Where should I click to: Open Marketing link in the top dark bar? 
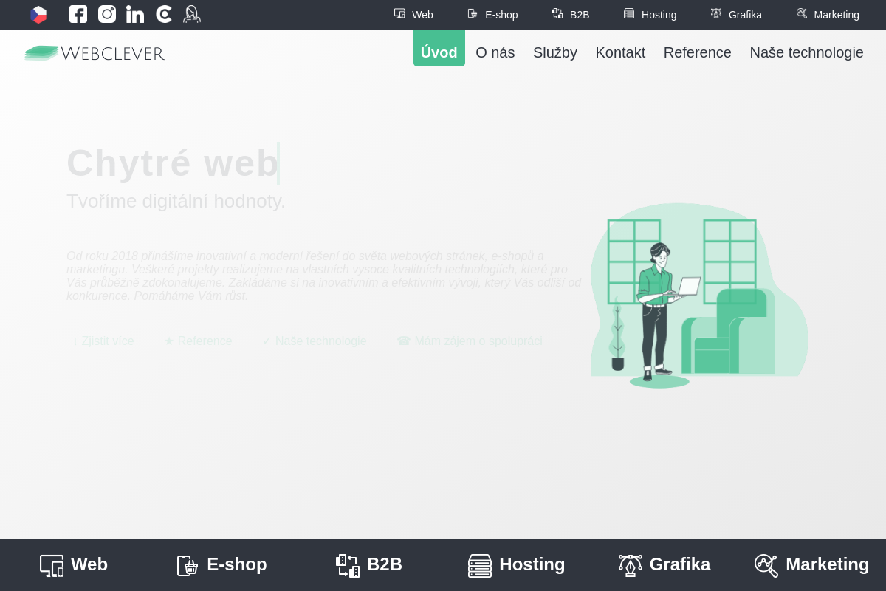click(828, 14)
